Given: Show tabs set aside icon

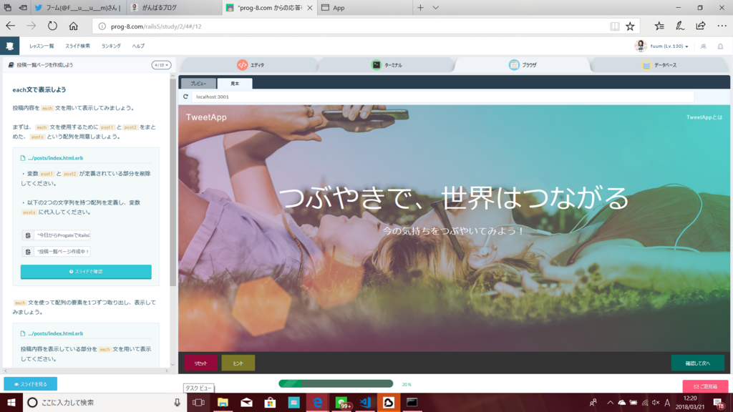Looking at the screenshot, I should 7,7.
